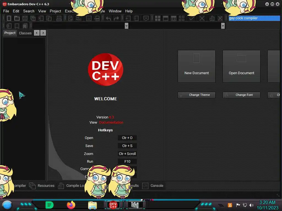Viewport: 282px width, 211px height.
Task: Click the Redo arrow icon
Action: pos(116,18)
